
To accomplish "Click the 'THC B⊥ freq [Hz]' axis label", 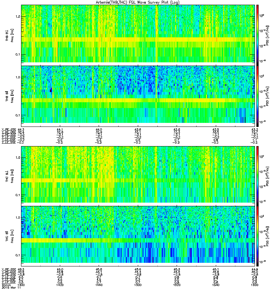I will 10,176.
